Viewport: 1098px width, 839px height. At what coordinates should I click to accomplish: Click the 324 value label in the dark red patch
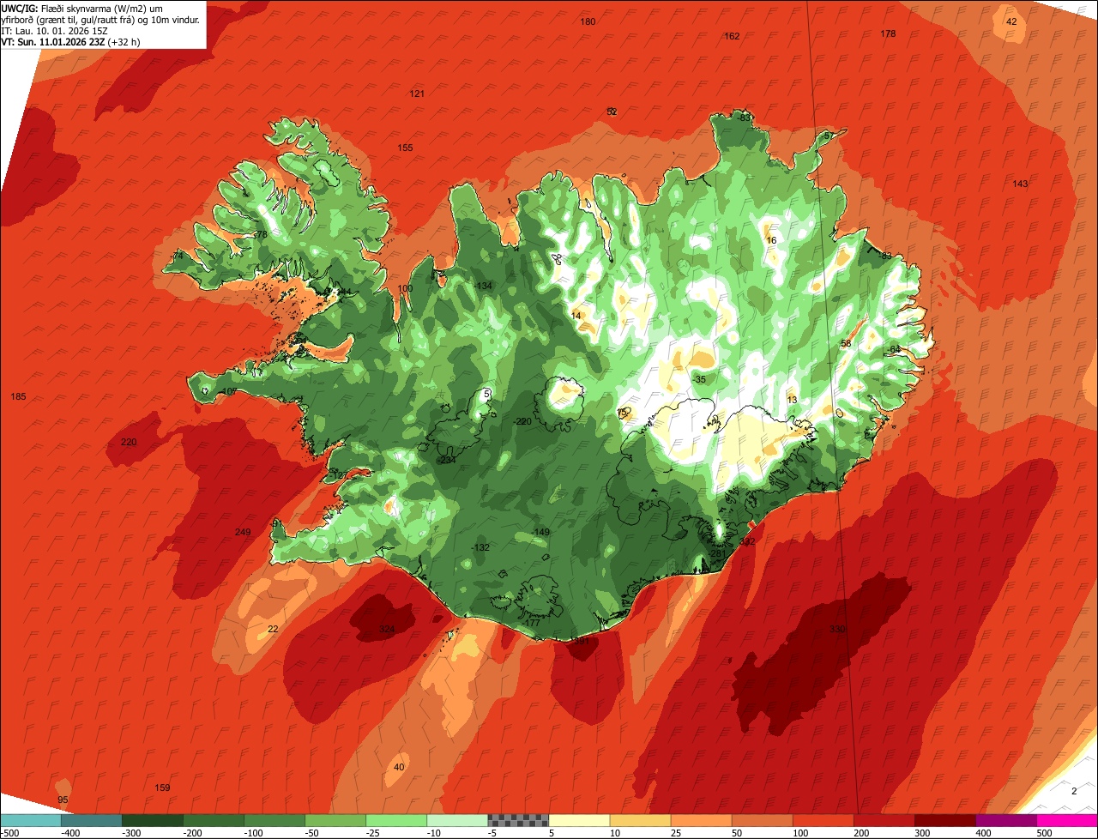click(387, 629)
